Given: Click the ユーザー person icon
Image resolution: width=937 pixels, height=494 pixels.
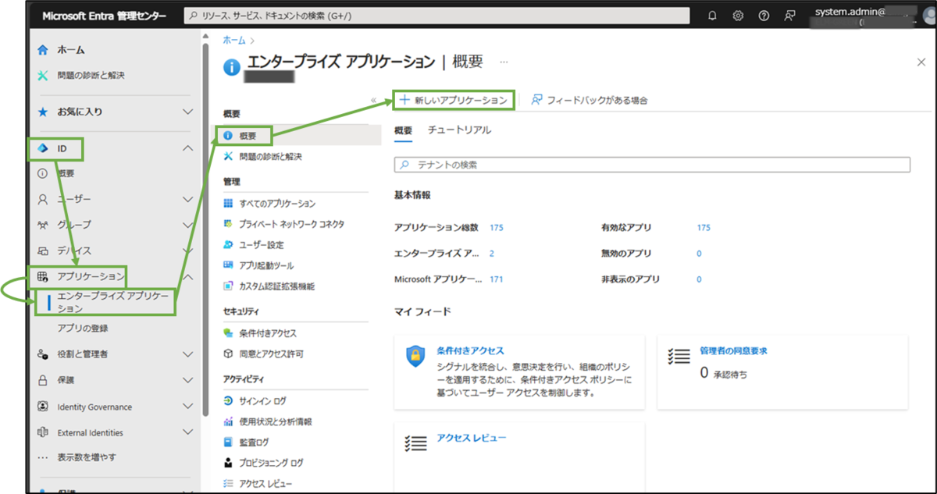Looking at the screenshot, I should [43, 199].
